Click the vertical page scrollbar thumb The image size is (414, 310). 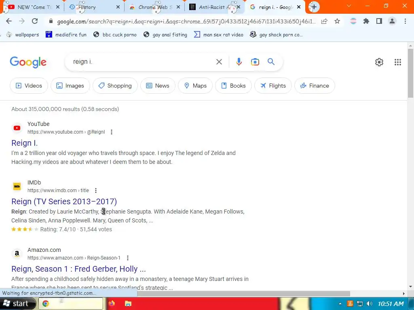click(x=411, y=73)
